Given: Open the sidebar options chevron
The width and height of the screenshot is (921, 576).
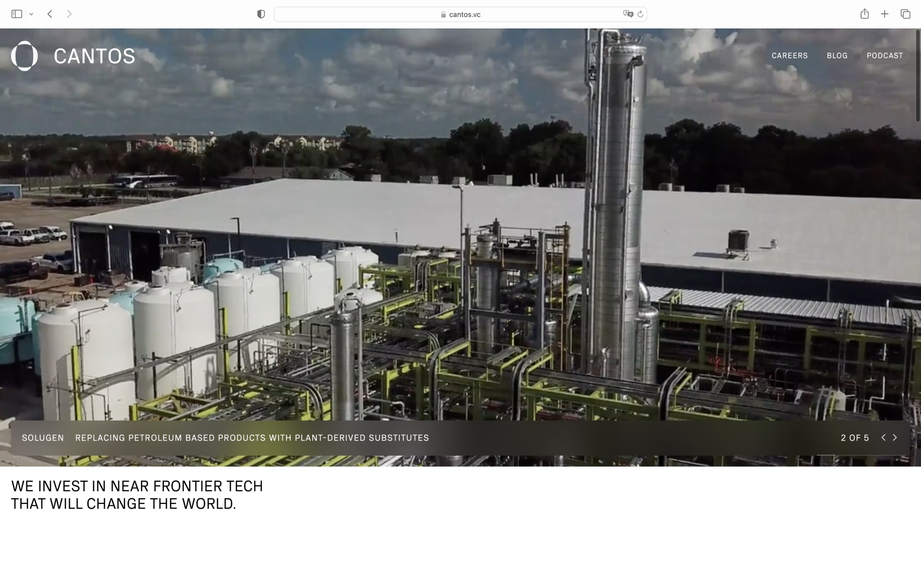Looking at the screenshot, I should click(x=31, y=14).
